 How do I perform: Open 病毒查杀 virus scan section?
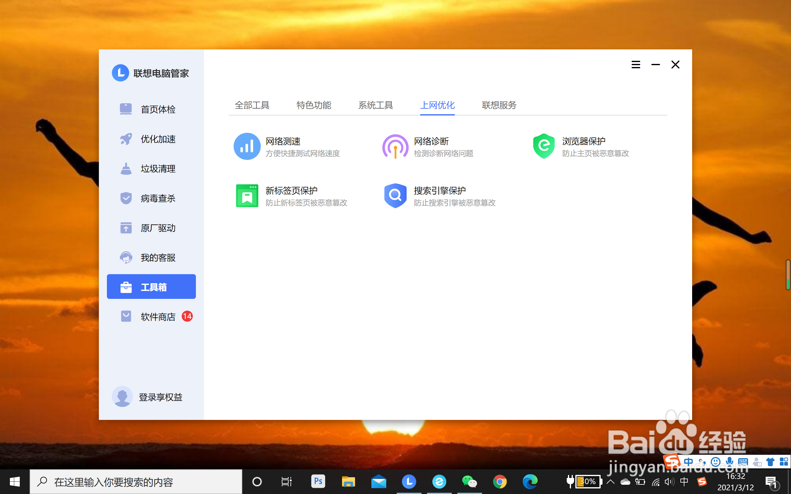[x=158, y=198]
